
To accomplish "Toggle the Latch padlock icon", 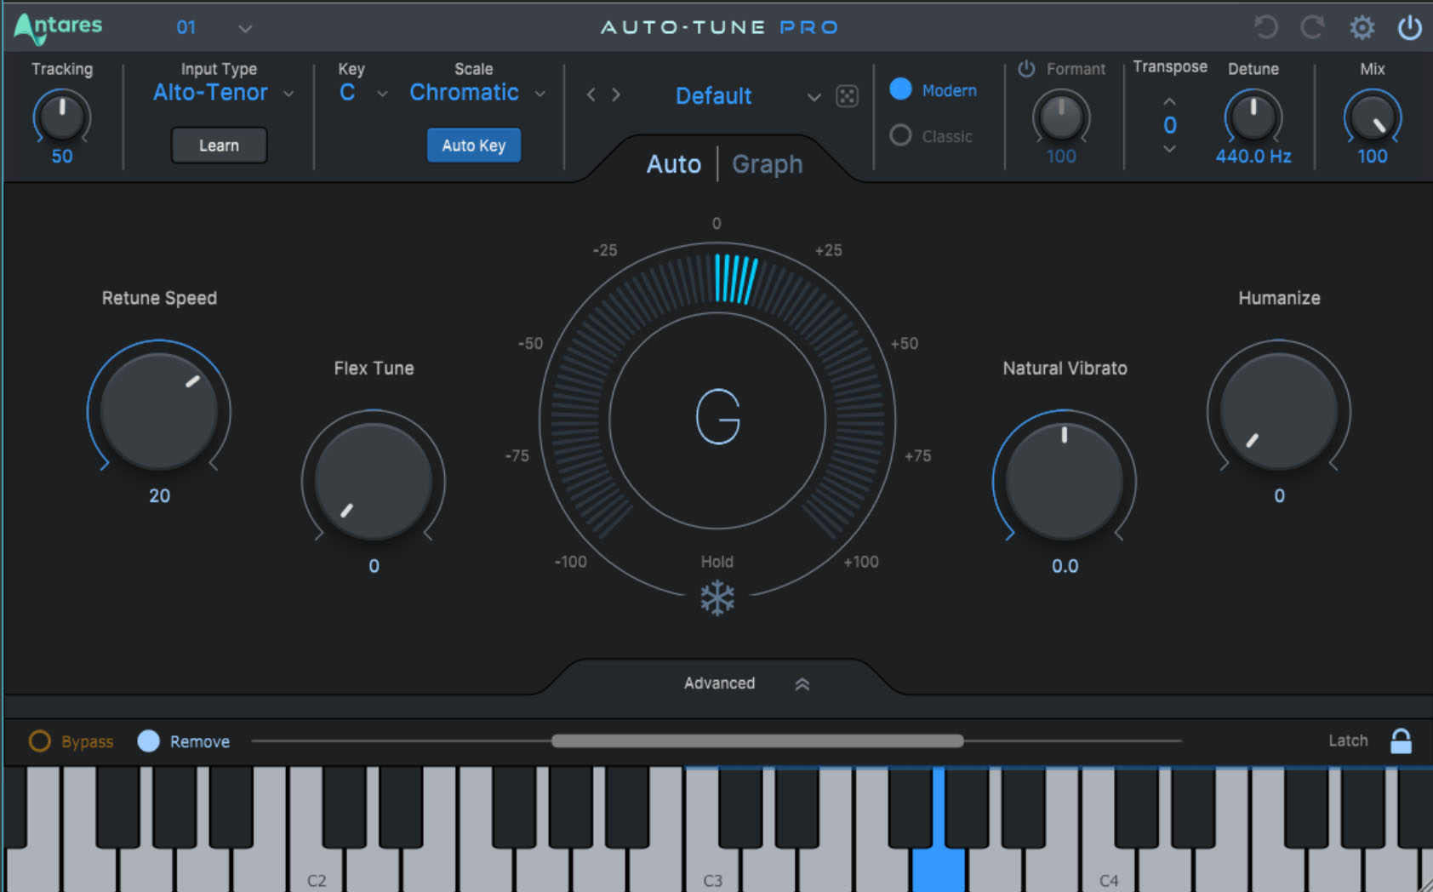I will 1401,740.
